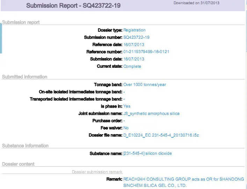This screenshot has height=189, width=247.
Task: Click the [231-545-4] silicon dioxide substance name
Action: [x=147, y=153]
